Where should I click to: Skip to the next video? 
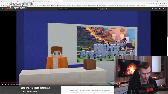[x=6, y=84]
